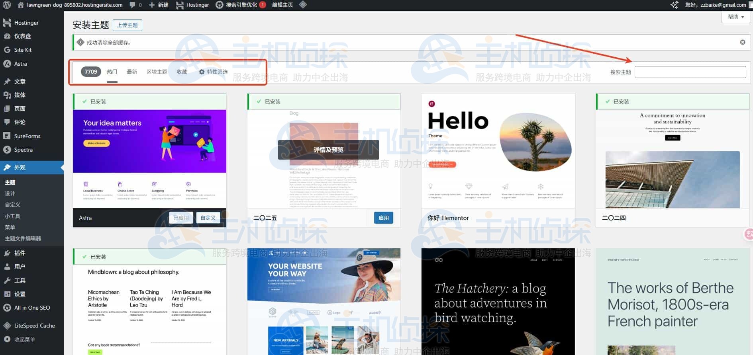This screenshot has width=753, height=355.
Task: Open All in One SEO sidebar icon
Action: [7, 308]
